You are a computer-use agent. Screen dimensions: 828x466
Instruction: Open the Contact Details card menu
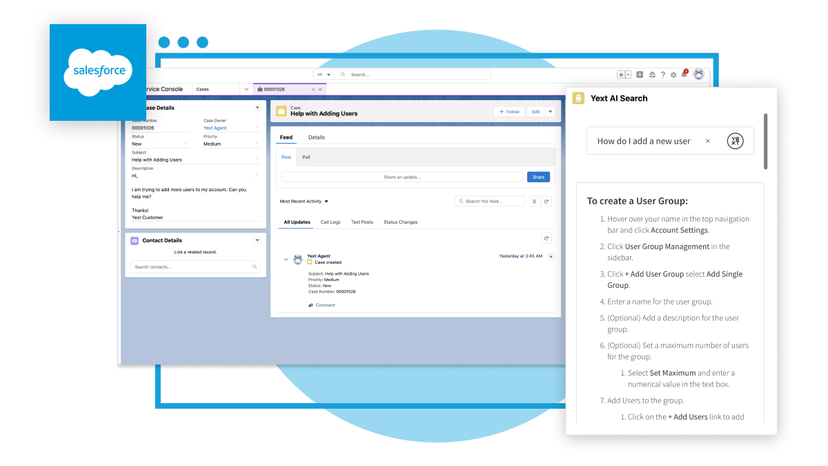pos(257,240)
